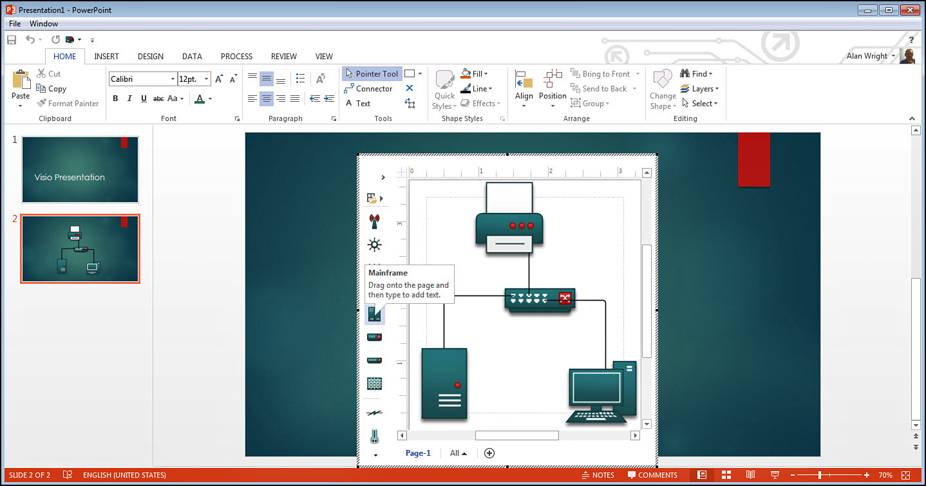
Task: Select the Mainframe stencil shape
Action: coord(374,314)
